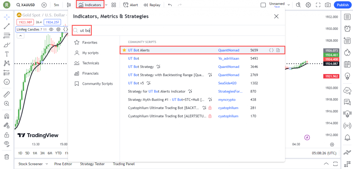Open the alerts clock icon

pyautogui.click(x=347, y=28)
